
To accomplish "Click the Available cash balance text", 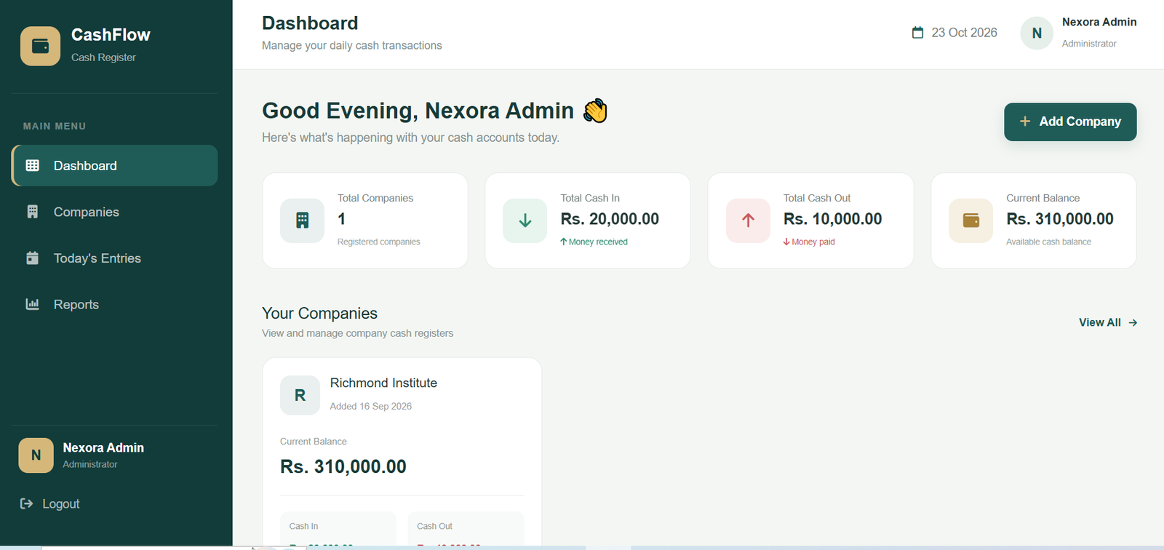I will coord(1048,242).
